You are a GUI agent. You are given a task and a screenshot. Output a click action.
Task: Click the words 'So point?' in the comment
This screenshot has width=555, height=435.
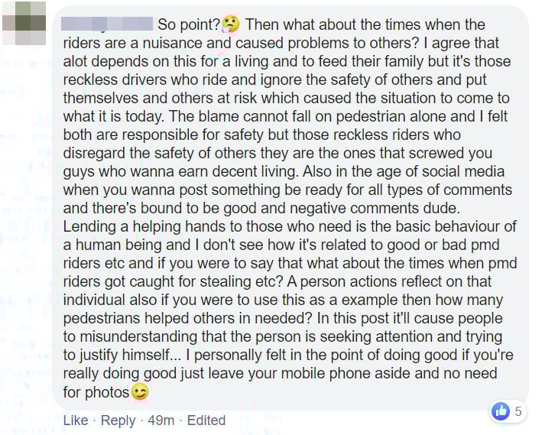tap(188, 25)
